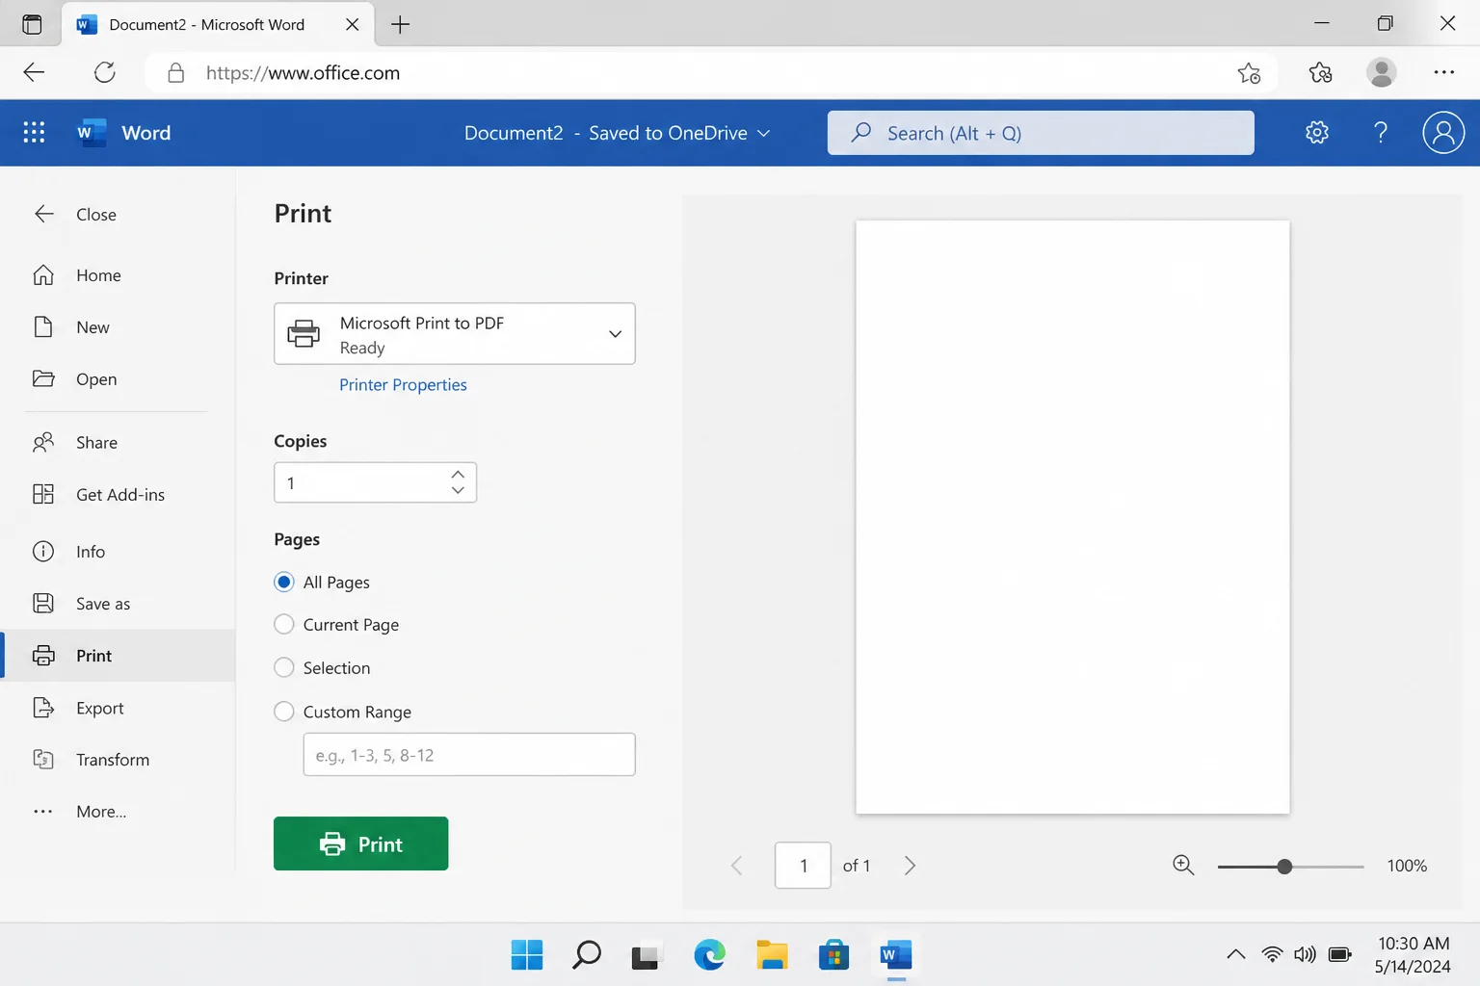Open the Home menu item
This screenshot has width=1480, height=986.
(118, 275)
